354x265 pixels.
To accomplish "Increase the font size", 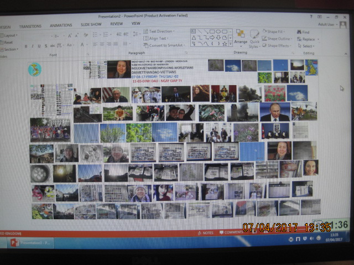I will point(70,35).
